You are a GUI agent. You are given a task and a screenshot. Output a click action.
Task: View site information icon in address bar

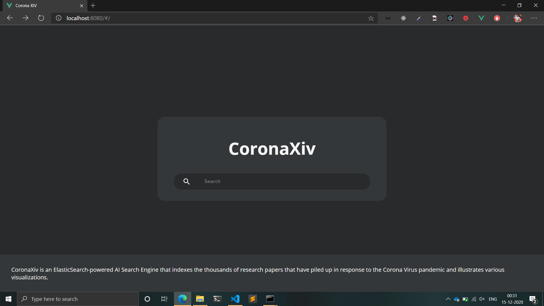(59, 18)
